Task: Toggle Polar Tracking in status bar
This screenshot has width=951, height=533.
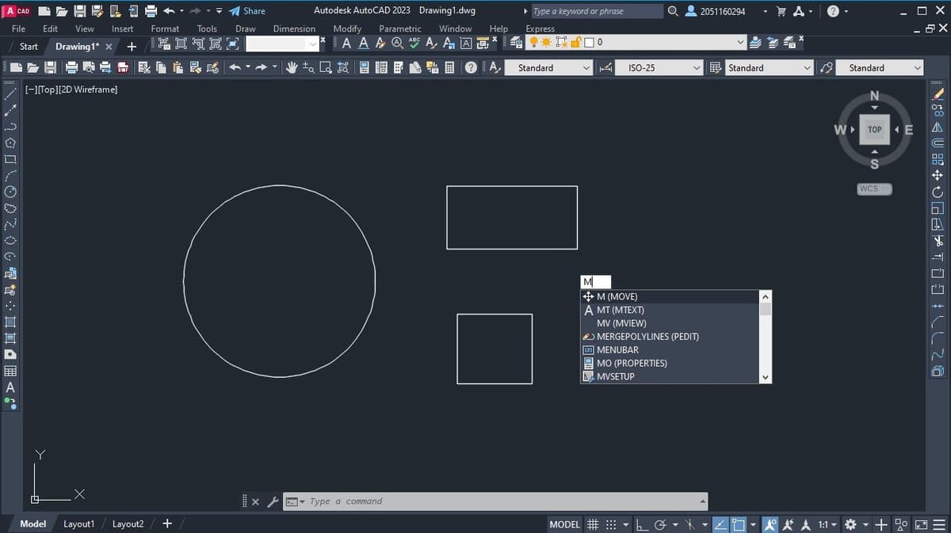Action: (x=659, y=524)
